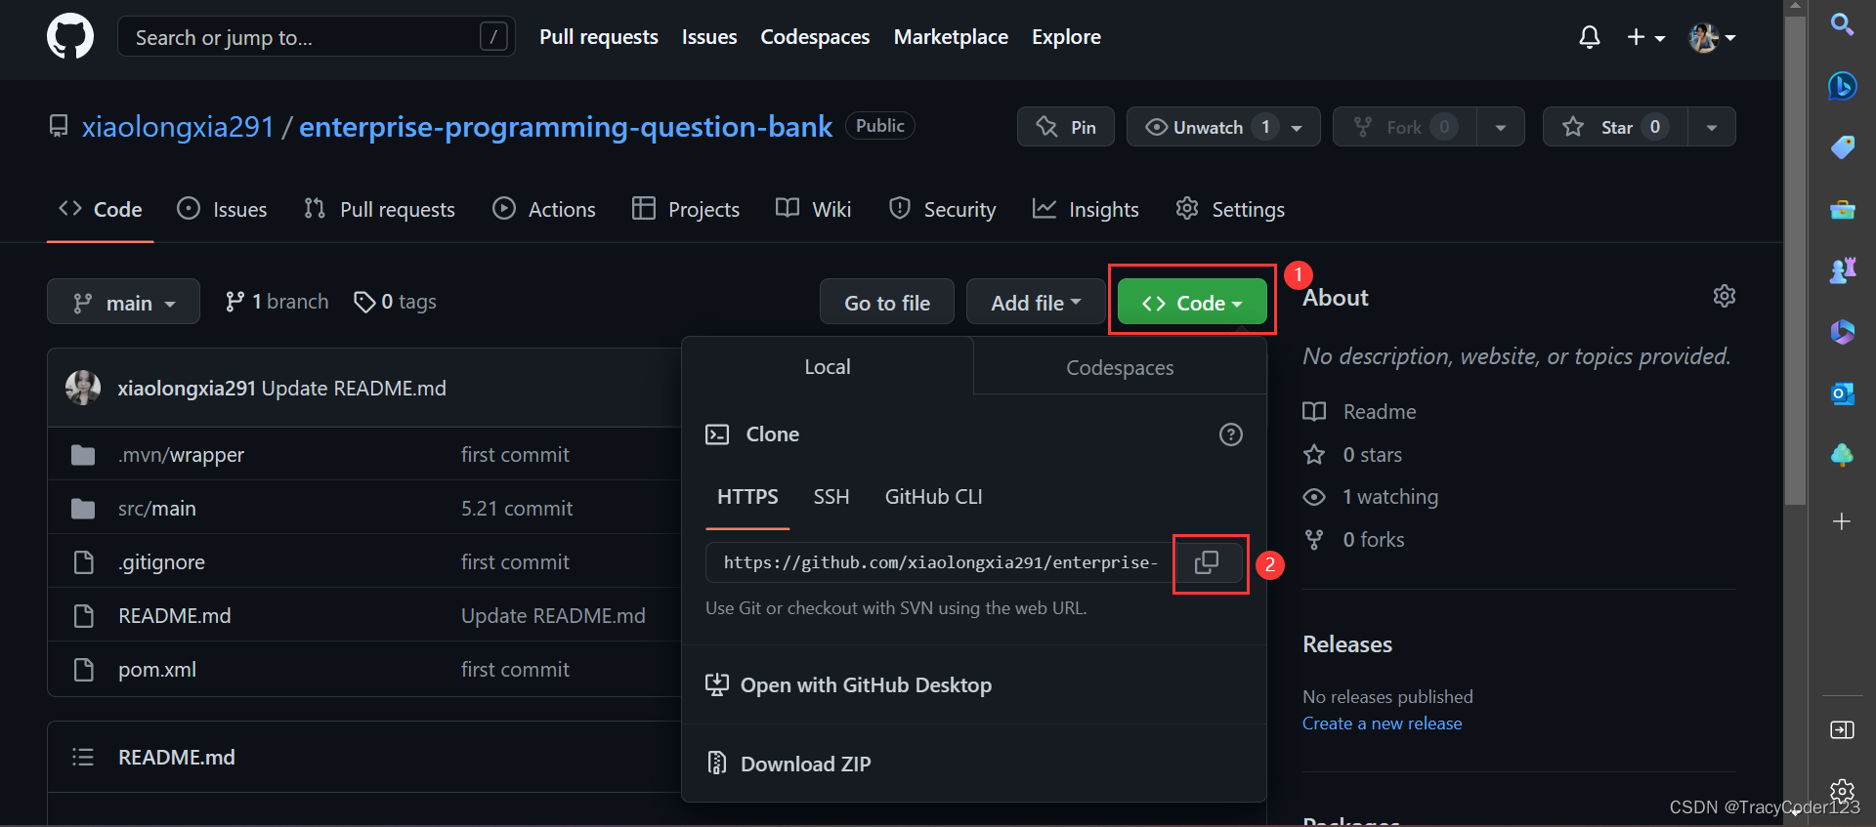
Task: Open Marketplace in top navigation
Action: [951, 37]
